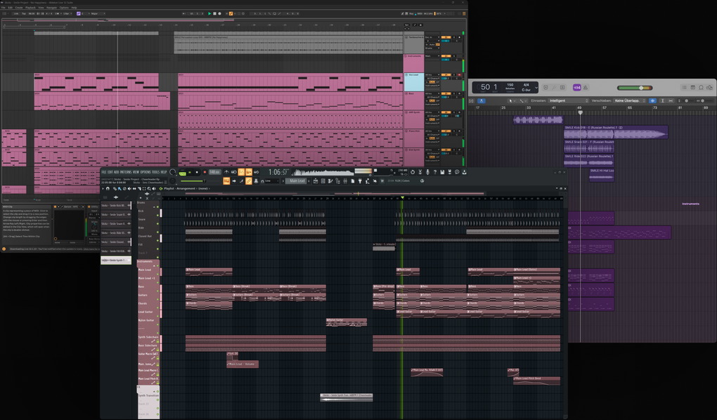
Task: Open the FL Studio plugin picker plug icon
Action: [x=361, y=181]
